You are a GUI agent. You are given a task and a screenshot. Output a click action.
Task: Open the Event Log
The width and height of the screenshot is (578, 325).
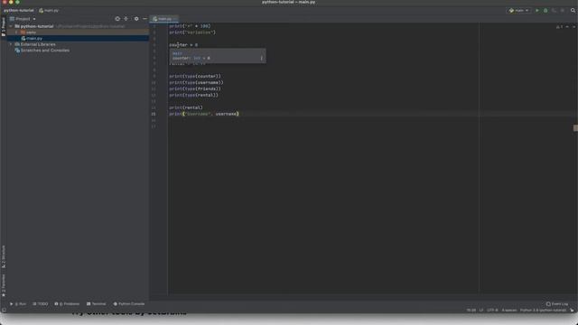point(557,304)
